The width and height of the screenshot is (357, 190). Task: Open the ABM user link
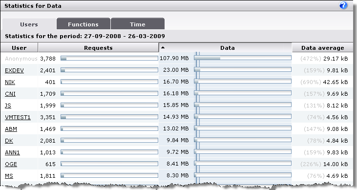pyautogui.click(x=11, y=129)
